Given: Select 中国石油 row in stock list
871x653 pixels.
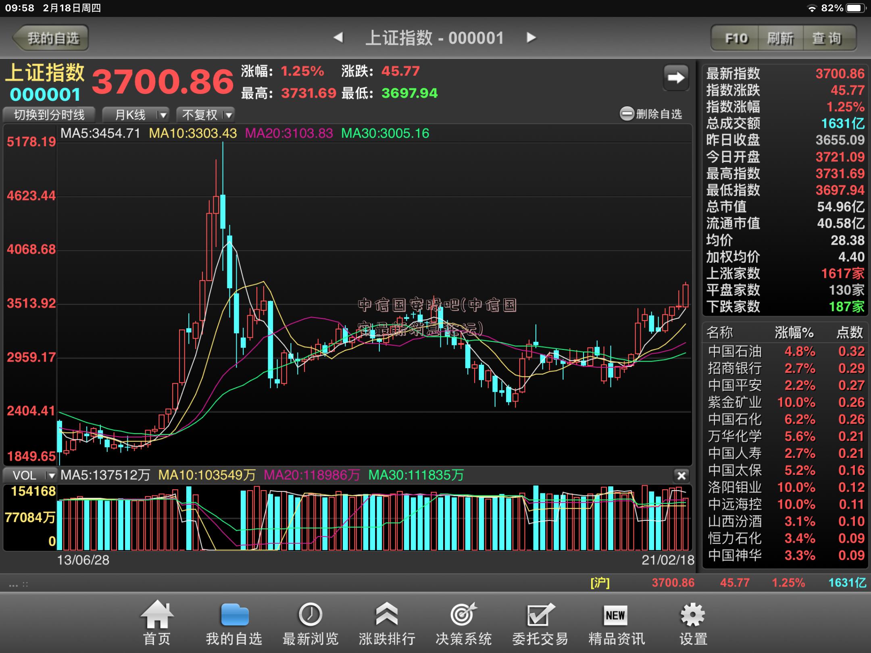Looking at the screenshot, I should pyautogui.click(x=786, y=351).
